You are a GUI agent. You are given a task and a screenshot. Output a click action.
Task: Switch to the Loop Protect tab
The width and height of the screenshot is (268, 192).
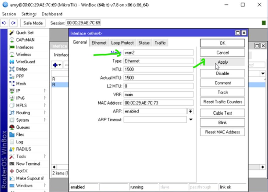pyautogui.click(x=122, y=43)
